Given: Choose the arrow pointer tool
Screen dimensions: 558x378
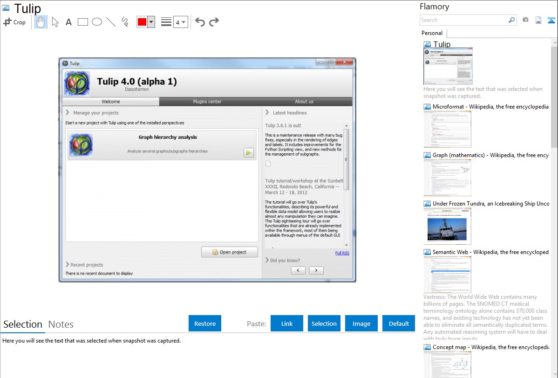Looking at the screenshot, I should pos(55,22).
